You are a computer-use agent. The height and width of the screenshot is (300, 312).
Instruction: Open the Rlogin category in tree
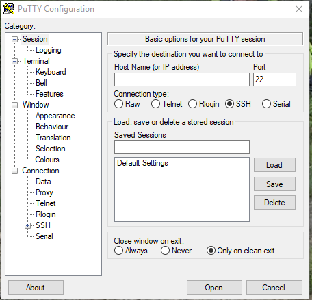pyautogui.click(x=46, y=214)
